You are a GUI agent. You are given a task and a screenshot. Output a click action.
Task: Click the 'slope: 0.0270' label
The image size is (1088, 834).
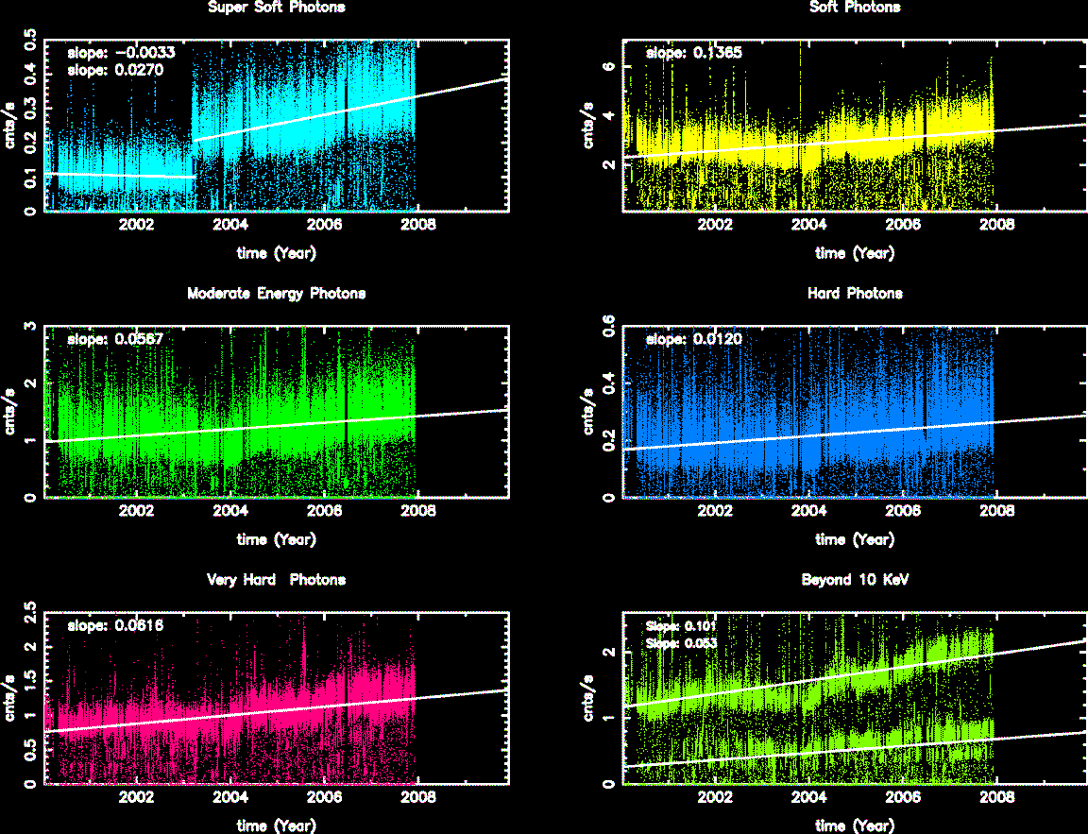point(105,69)
